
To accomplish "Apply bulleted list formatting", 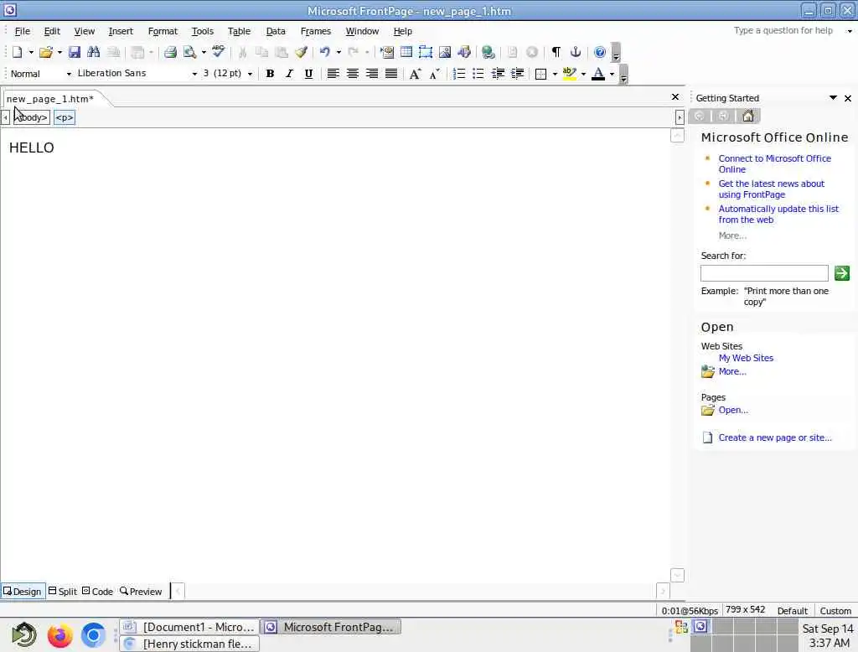I will pyautogui.click(x=478, y=74).
